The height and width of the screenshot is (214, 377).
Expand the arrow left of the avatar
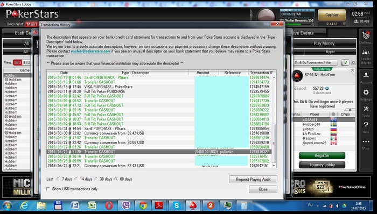[252, 15]
